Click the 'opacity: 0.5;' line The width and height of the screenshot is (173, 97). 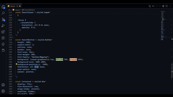29,27
